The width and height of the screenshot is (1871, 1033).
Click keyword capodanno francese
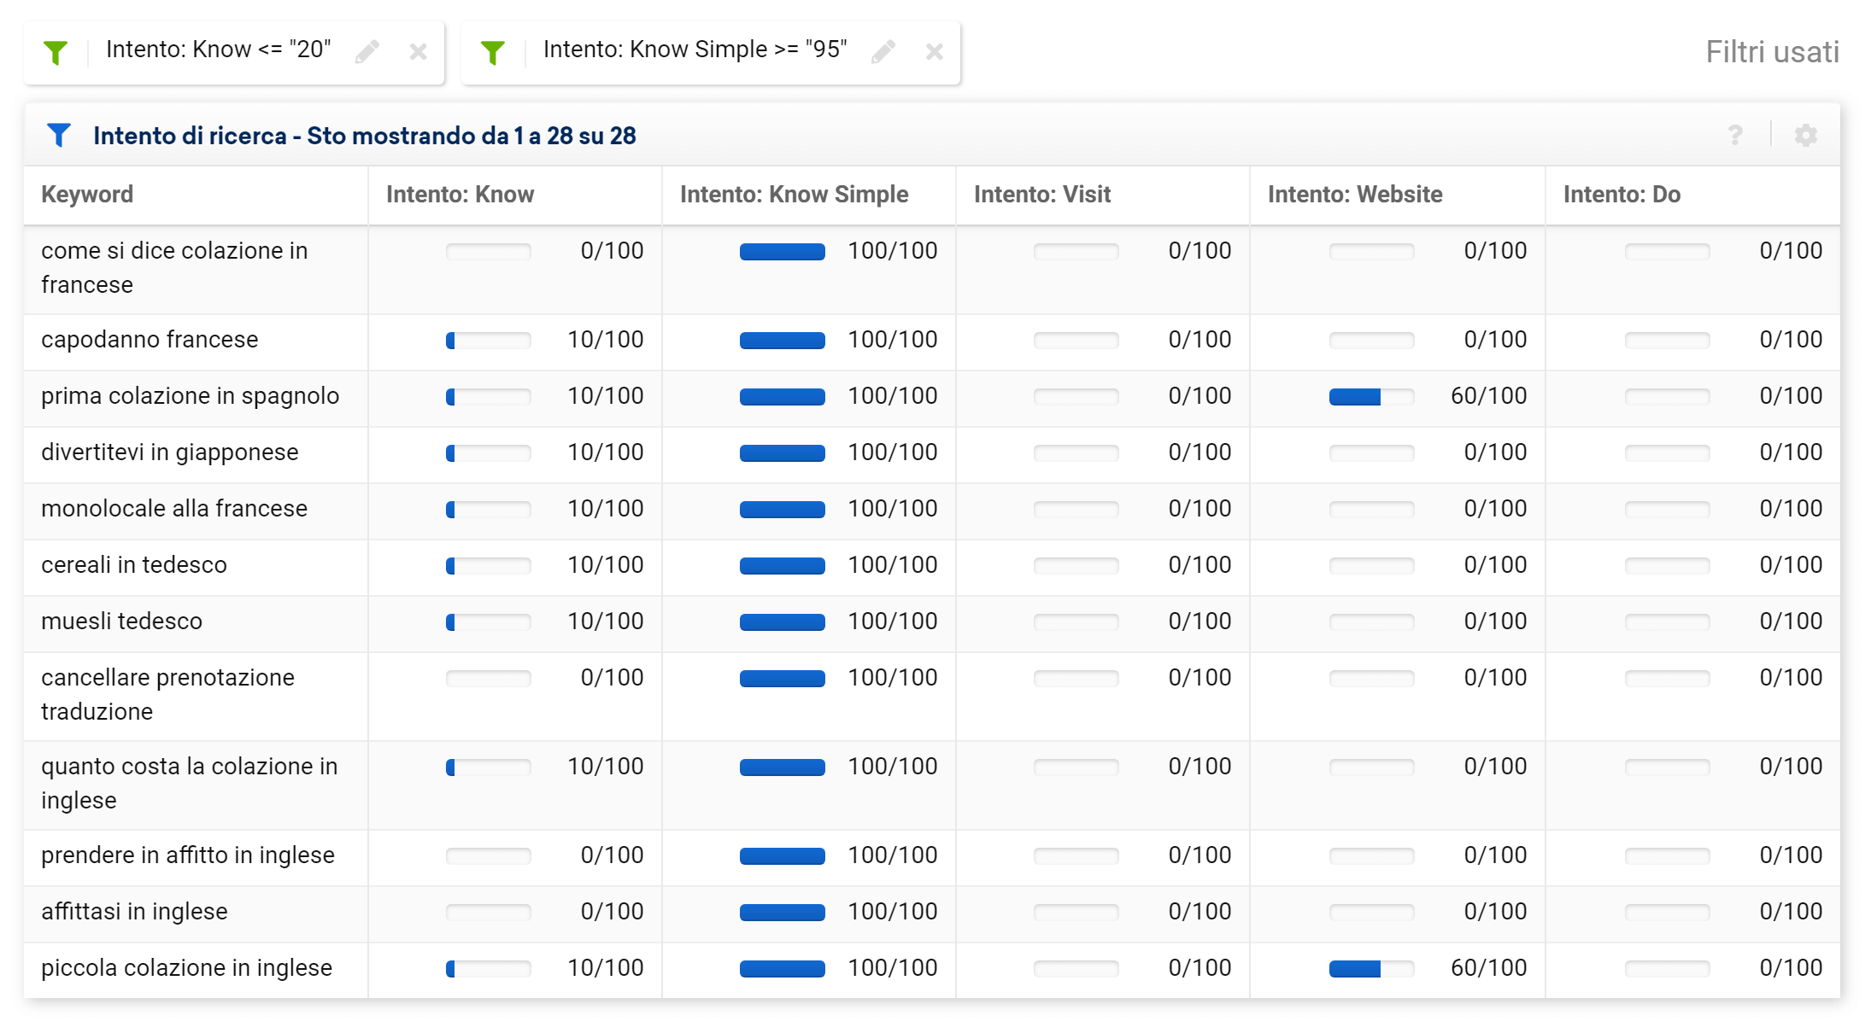pyautogui.click(x=150, y=340)
